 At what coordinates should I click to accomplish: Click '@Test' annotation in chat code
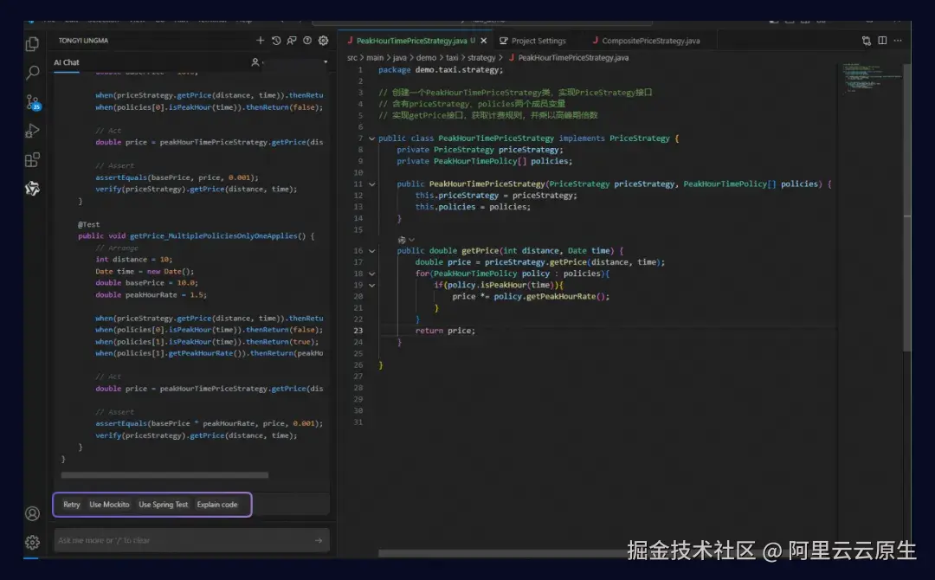[89, 224]
